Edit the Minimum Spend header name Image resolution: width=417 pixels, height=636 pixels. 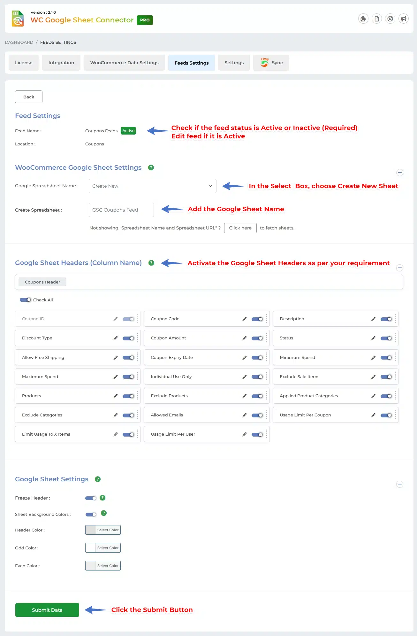[x=373, y=358]
